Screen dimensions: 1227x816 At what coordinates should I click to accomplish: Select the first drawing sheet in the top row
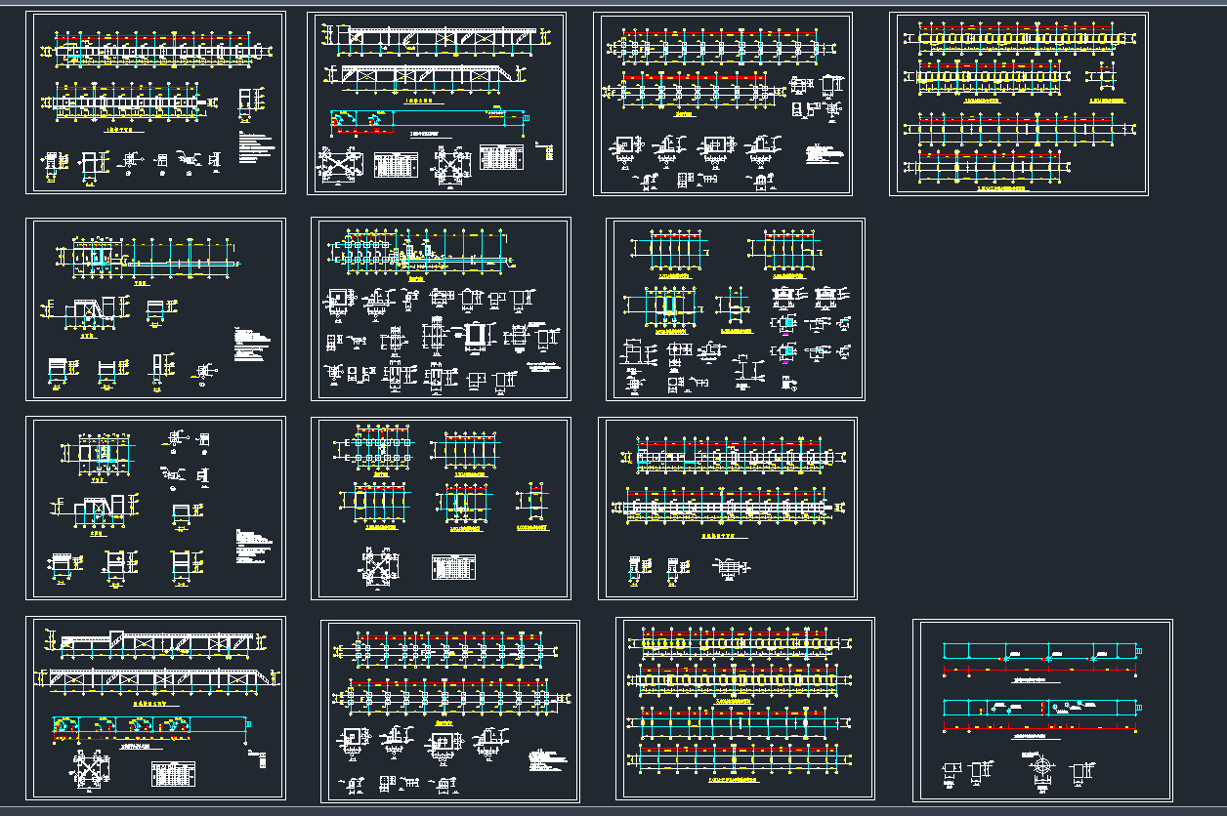155,102
